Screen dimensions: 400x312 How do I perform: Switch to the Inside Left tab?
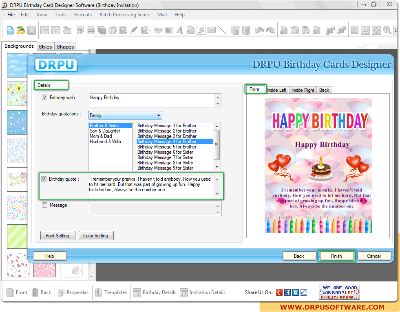[x=276, y=90]
